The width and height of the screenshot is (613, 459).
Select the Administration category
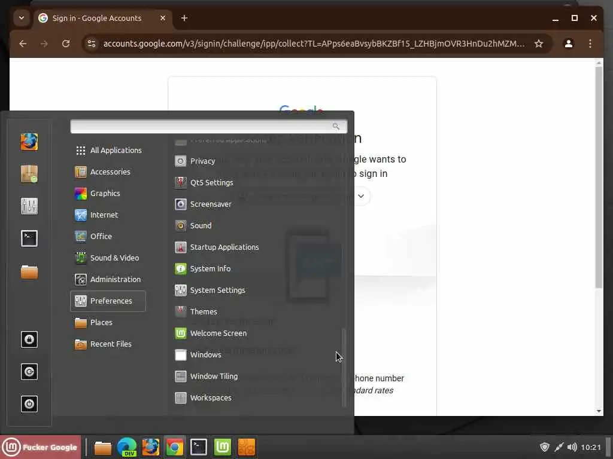[x=108, y=280]
